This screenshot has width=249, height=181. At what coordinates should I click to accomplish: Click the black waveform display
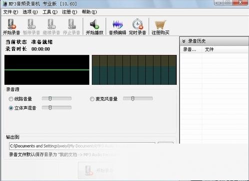coord(47,70)
